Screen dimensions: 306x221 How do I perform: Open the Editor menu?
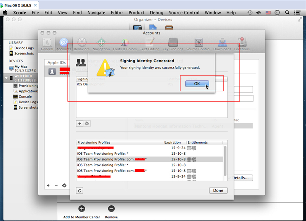click(117, 13)
